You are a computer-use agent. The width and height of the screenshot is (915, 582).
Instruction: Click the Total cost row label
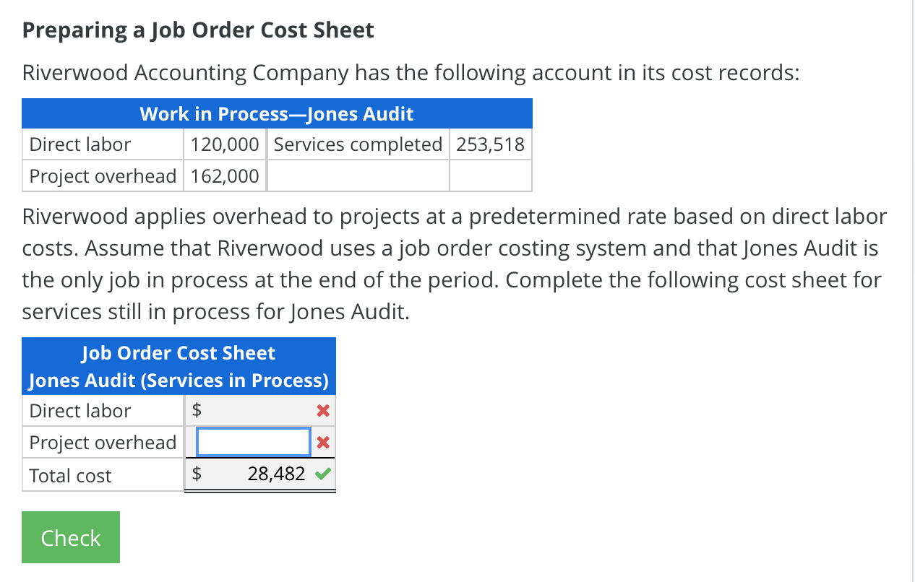pos(69,475)
